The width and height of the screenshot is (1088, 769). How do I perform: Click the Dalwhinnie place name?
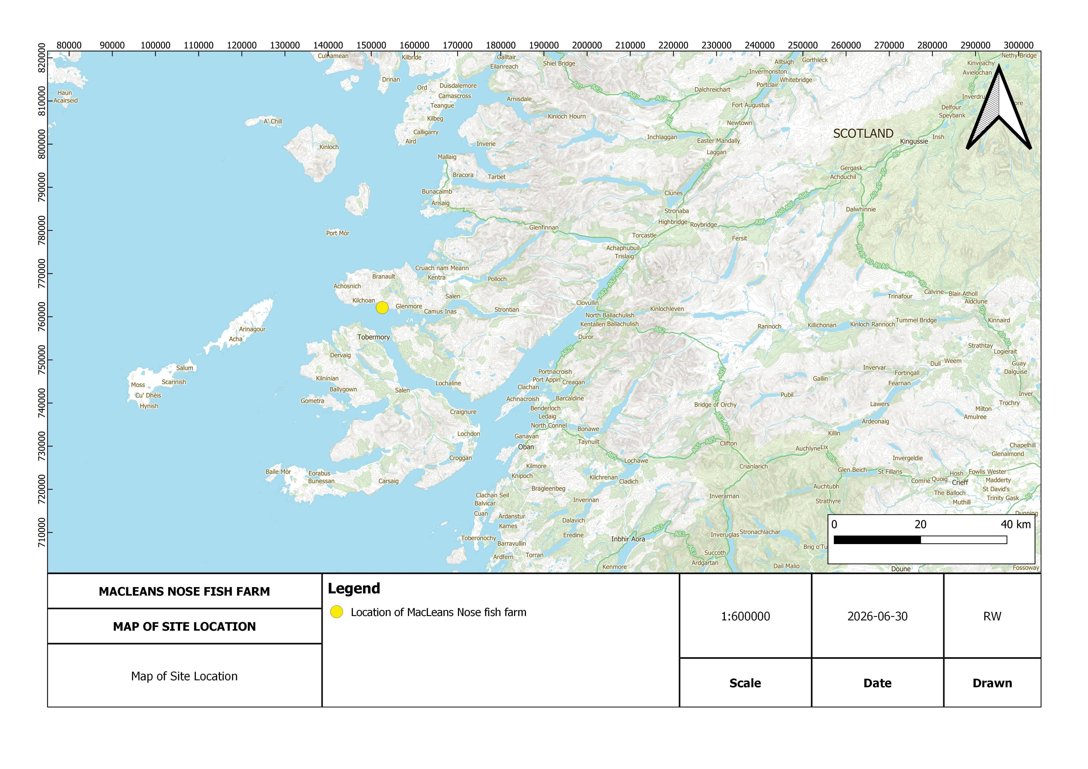(861, 209)
